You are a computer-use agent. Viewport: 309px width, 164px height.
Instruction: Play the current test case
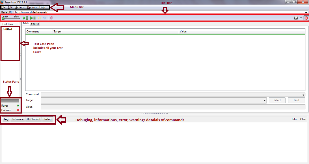(32, 18)
